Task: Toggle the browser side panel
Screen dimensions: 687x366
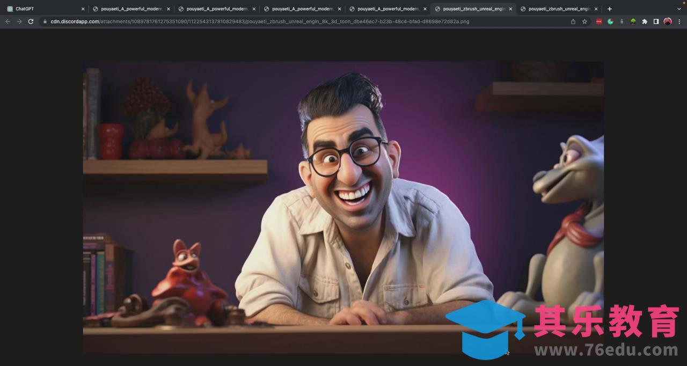Action: click(656, 21)
